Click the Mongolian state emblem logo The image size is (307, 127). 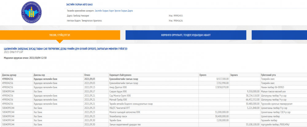(x=32, y=12)
